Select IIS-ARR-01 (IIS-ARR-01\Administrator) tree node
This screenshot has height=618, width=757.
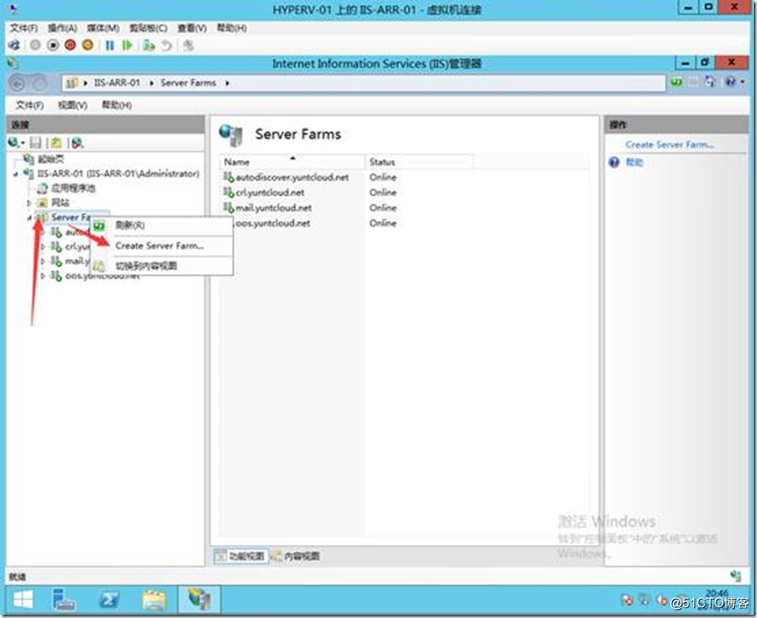click(x=118, y=173)
